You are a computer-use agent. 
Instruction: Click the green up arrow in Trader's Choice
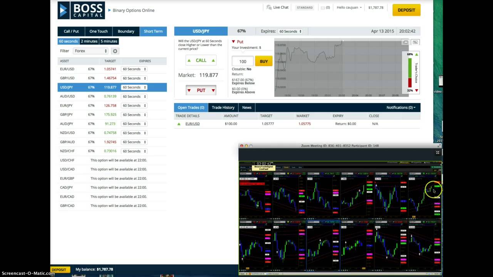point(416,54)
